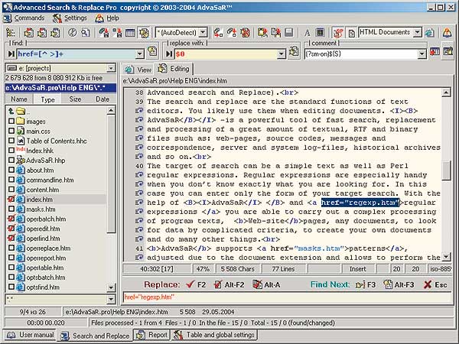Viewport: 459px width, 344px height.
Task: Click the icon just right of AutoDetect dropdown
Action: (x=218, y=32)
